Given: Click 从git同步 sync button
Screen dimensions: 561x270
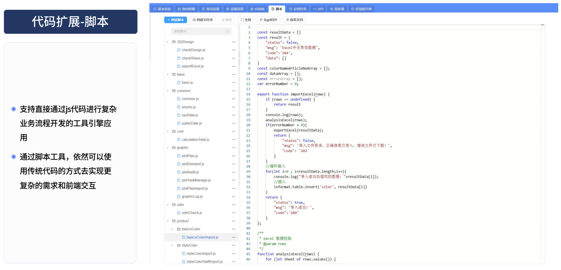Looking at the screenshot, I should [x=269, y=20].
